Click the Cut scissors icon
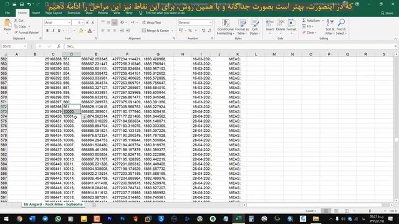Screen dimensions: 399x224 point(16,21)
